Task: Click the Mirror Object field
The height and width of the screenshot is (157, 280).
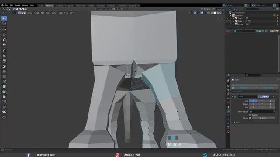Action: click(262, 112)
